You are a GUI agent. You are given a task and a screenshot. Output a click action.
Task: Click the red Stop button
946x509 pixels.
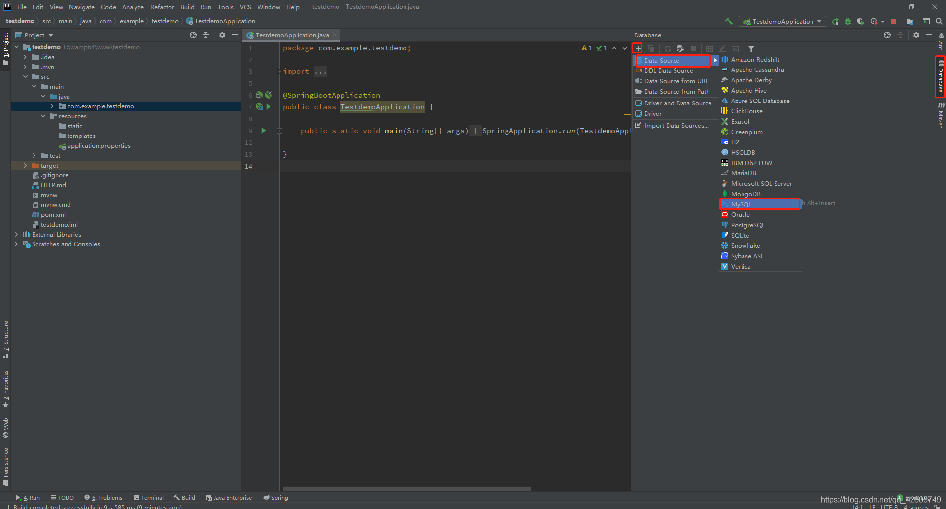point(894,21)
